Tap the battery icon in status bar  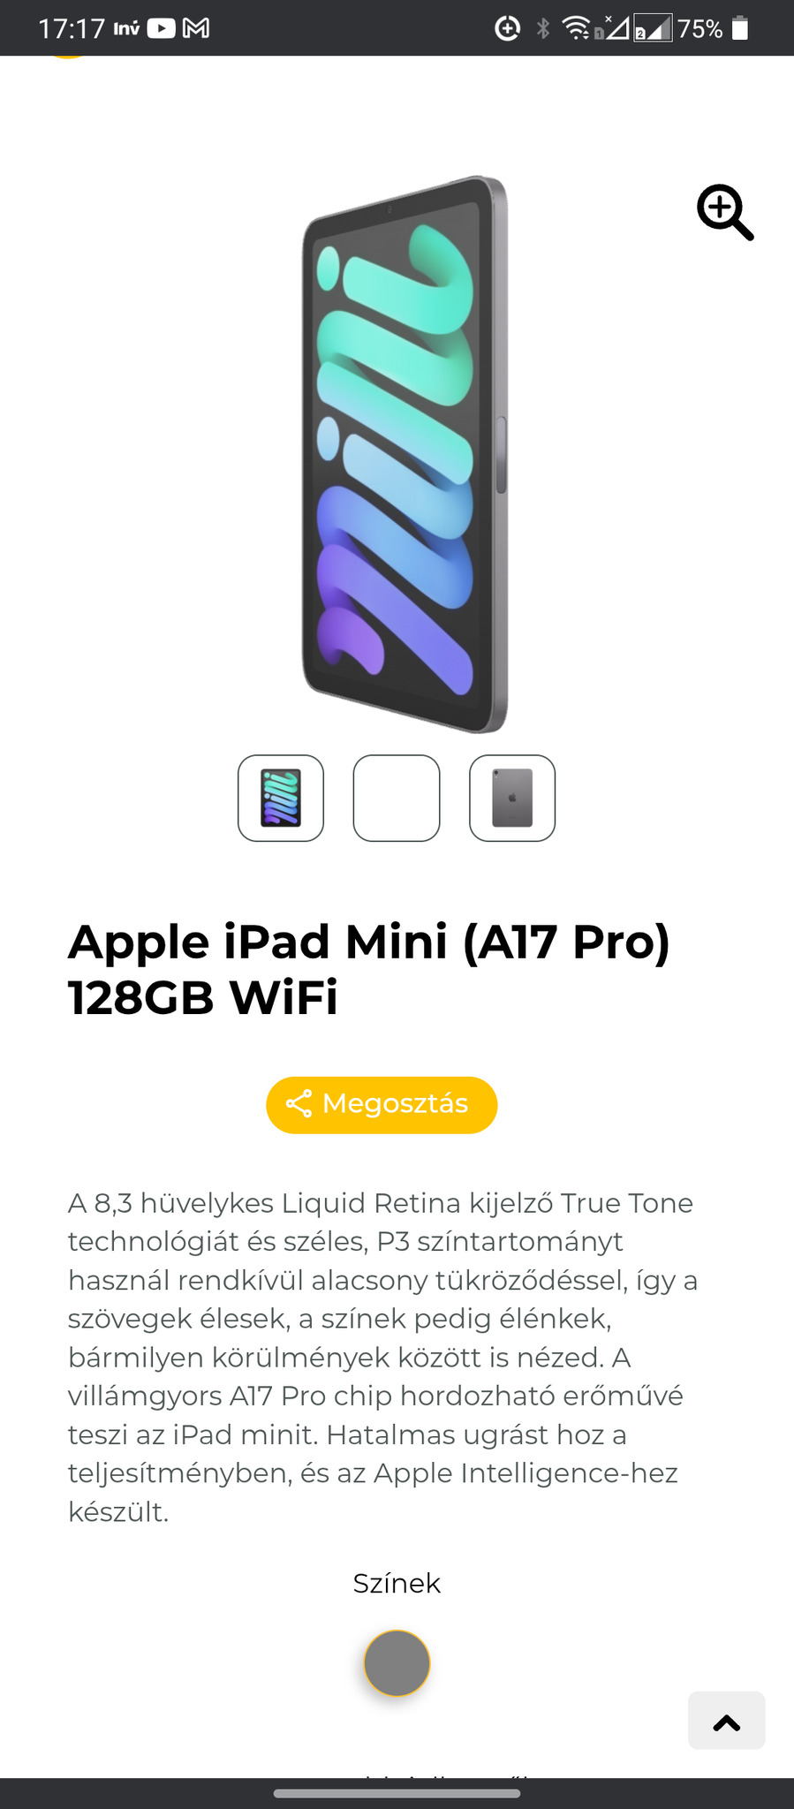741,28
